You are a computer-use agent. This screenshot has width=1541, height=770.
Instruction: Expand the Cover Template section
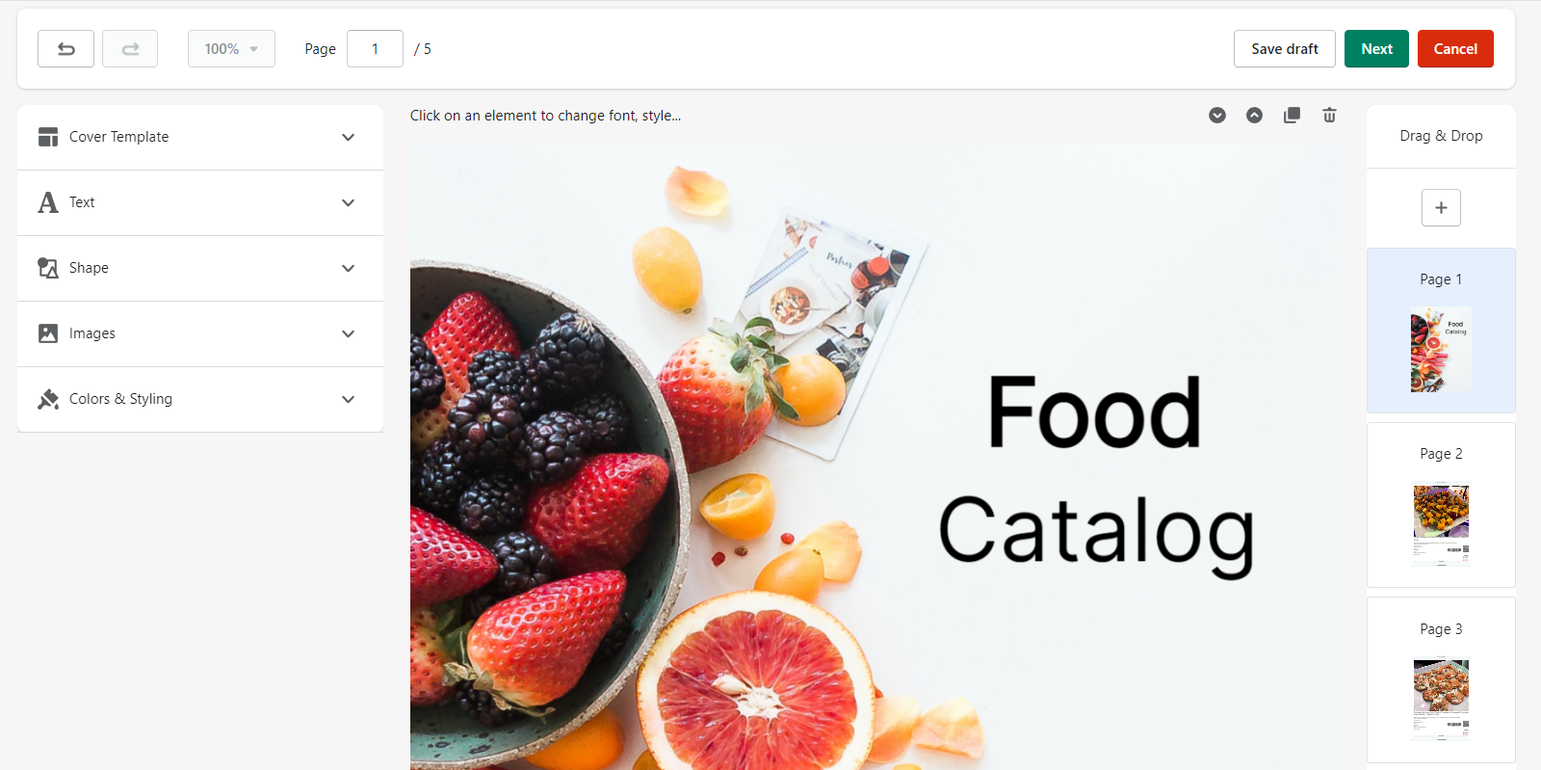point(200,138)
